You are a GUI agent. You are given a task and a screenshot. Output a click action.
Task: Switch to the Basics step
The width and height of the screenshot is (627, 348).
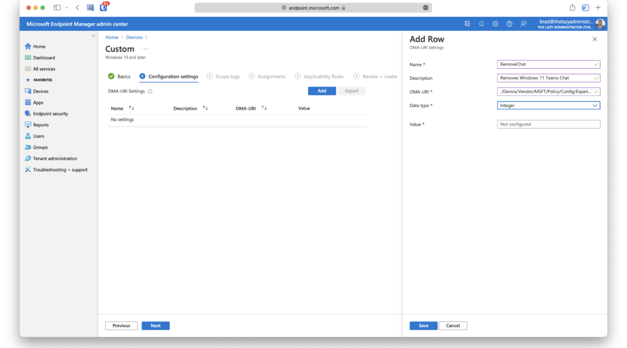119,76
